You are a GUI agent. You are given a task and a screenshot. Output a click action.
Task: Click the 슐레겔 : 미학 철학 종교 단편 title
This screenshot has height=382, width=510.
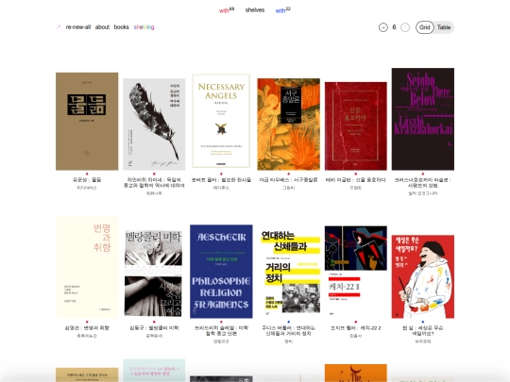pos(221,331)
